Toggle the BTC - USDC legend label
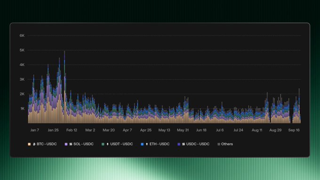Screen dimensions: 320x180 47,144
